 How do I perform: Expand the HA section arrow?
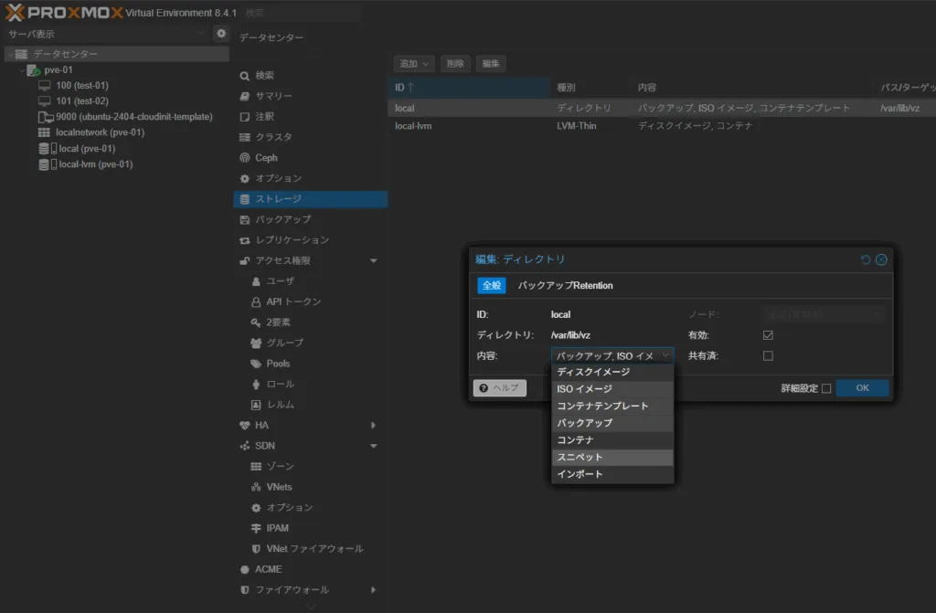pyautogui.click(x=373, y=426)
